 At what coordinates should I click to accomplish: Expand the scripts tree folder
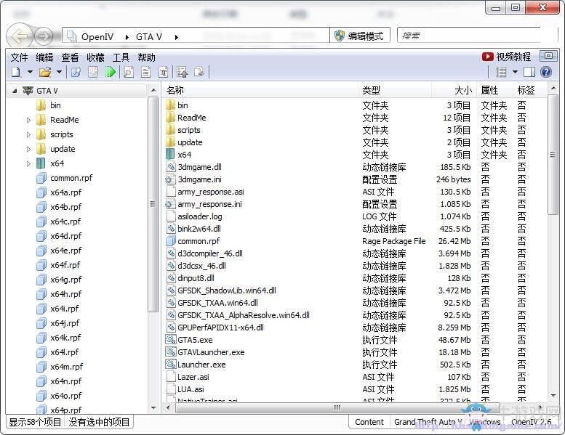pos(28,134)
